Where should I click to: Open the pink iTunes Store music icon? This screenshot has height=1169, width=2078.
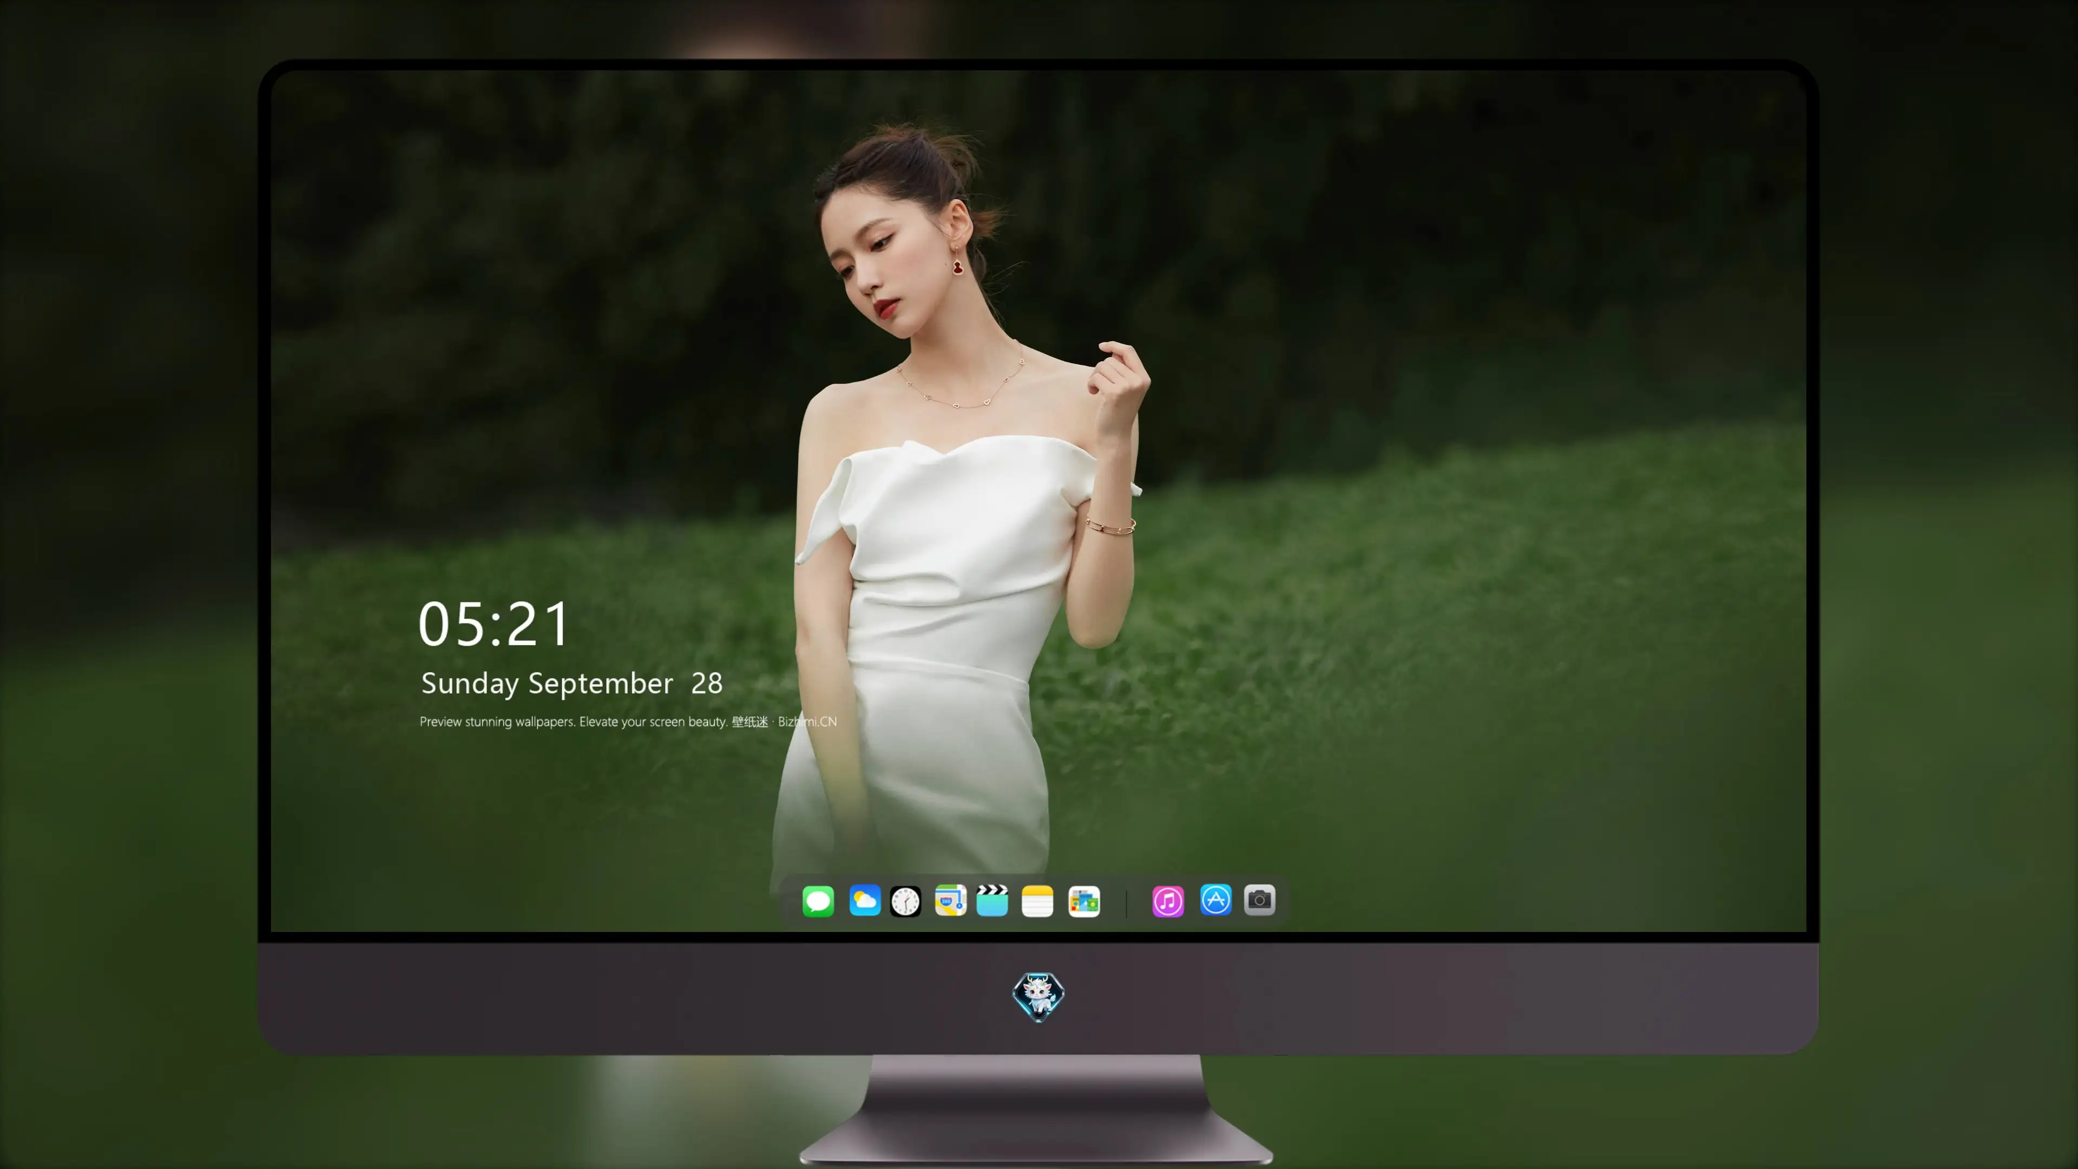(1168, 901)
